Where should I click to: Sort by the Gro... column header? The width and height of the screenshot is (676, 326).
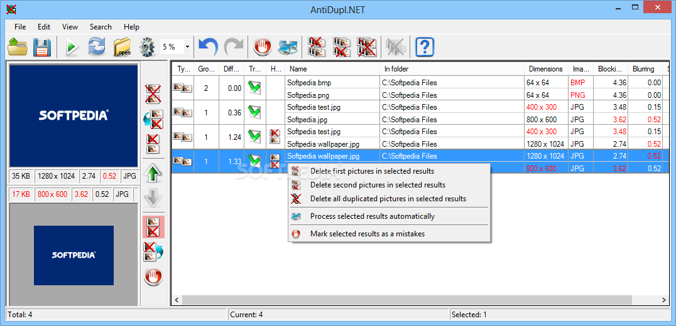pyautogui.click(x=207, y=69)
